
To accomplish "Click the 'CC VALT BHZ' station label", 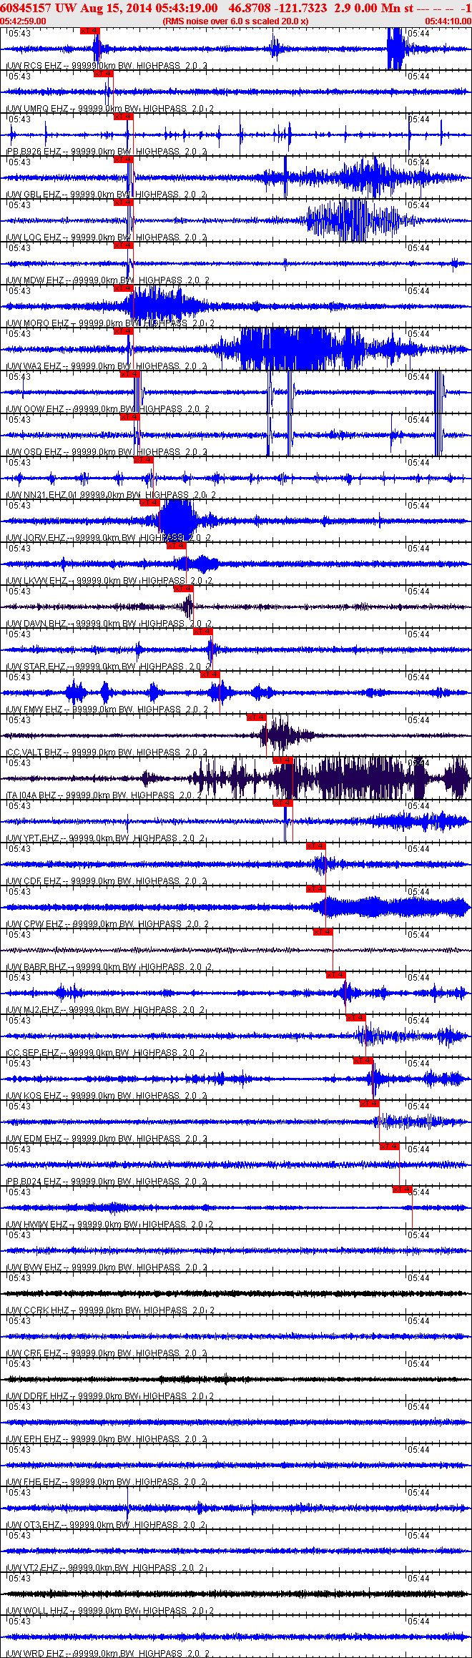I will [34, 752].
